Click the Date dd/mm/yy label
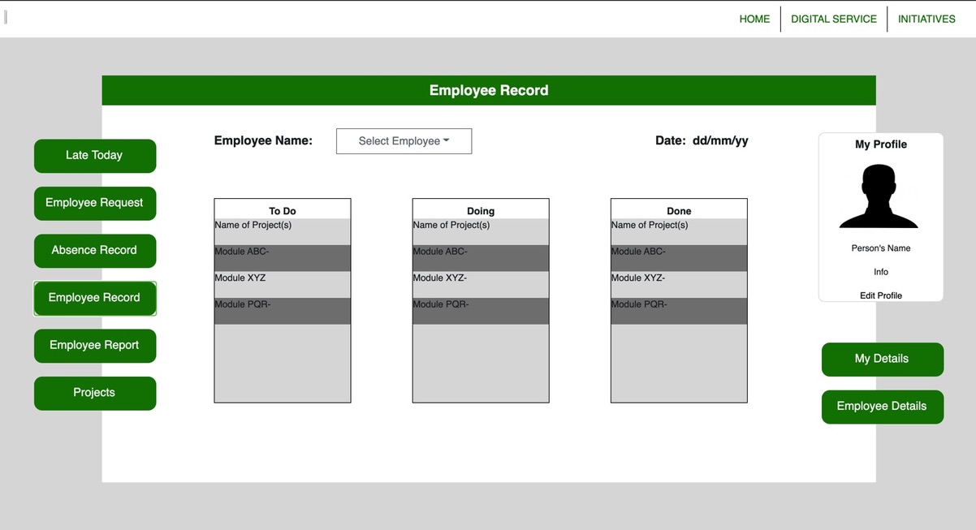This screenshot has width=976, height=530. click(702, 140)
